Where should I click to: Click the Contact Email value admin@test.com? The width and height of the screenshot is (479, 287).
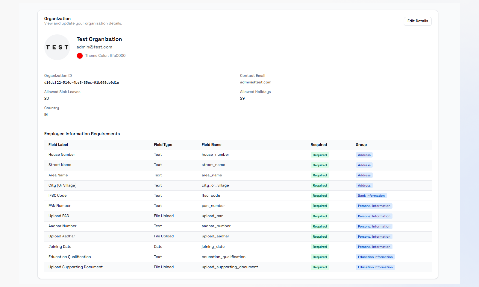pos(255,82)
